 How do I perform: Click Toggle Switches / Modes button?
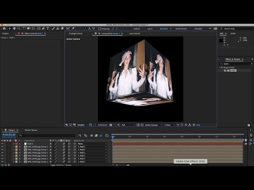pyautogui.click(x=61, y=165)
